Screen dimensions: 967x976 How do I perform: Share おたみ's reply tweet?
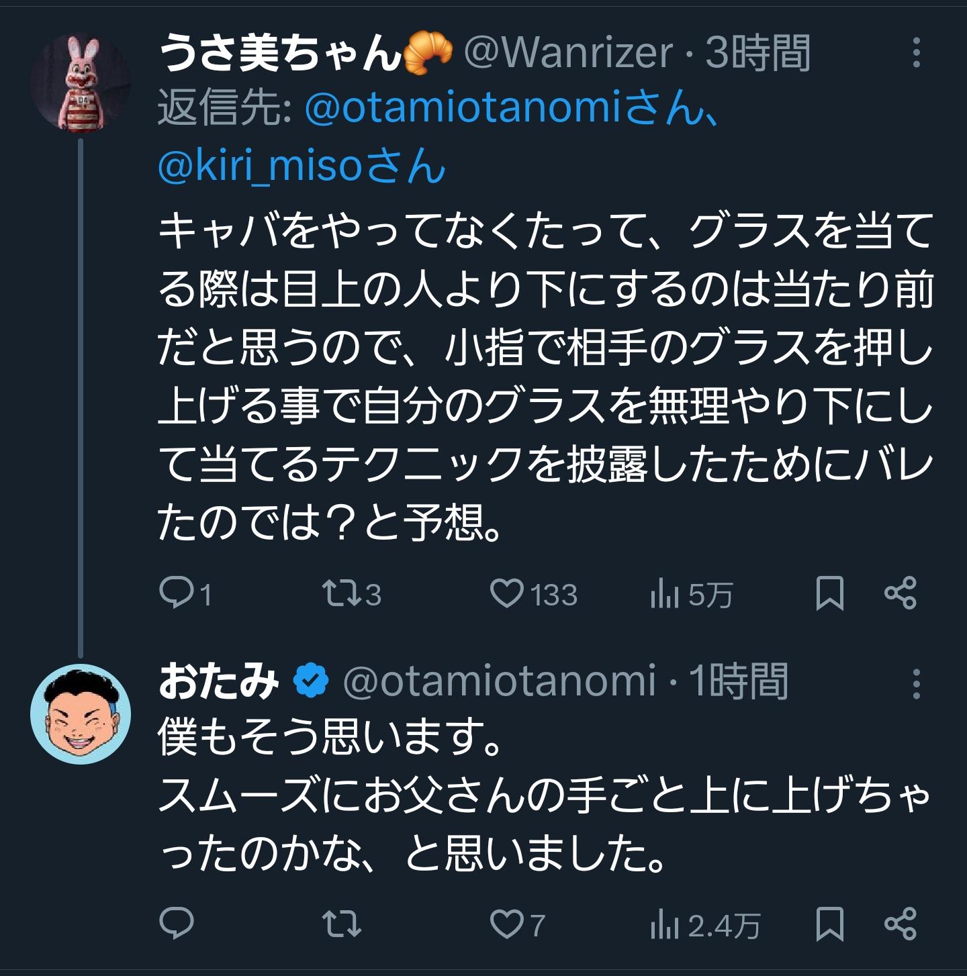pyautogui.click(x=901, y=924)
